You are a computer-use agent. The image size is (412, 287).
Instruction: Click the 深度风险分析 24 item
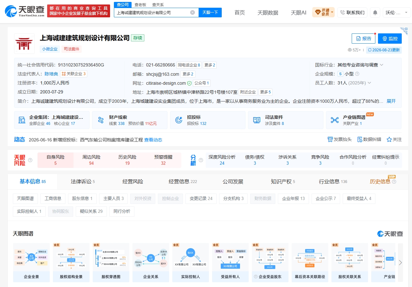pyautogui.click(x=222, y=160)
